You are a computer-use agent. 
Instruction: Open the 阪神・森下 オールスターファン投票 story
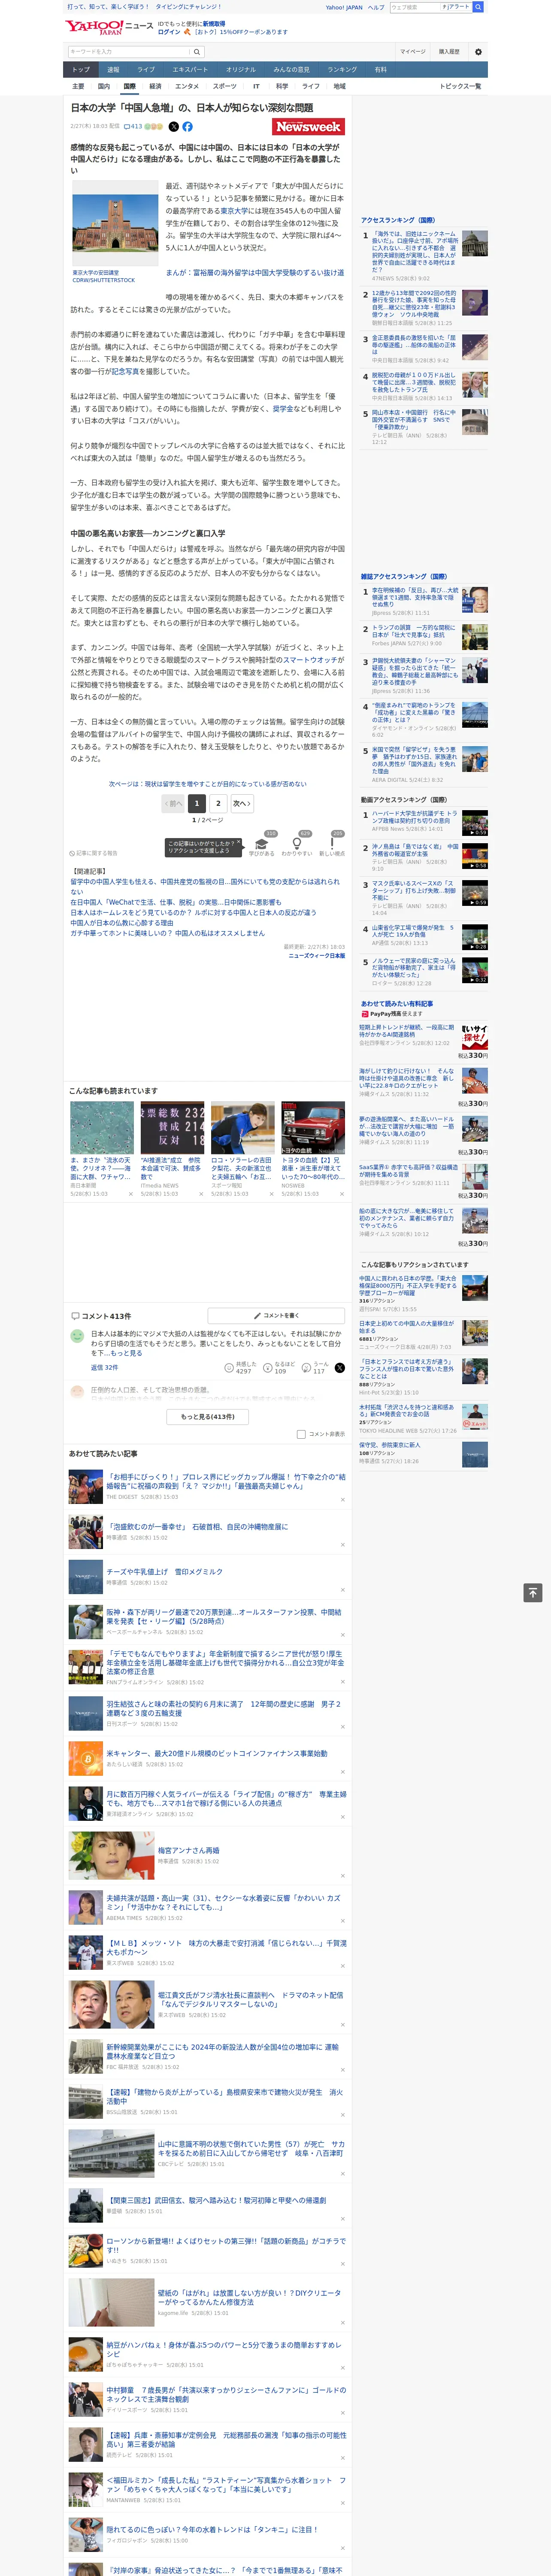click(x=224, y=1616)
